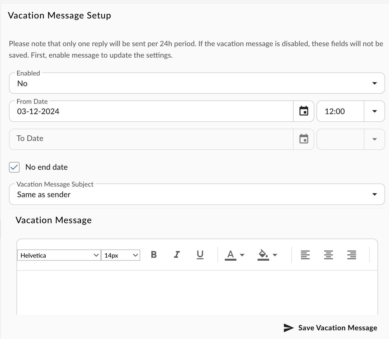Align text to the right

click(x=352, y=255)
